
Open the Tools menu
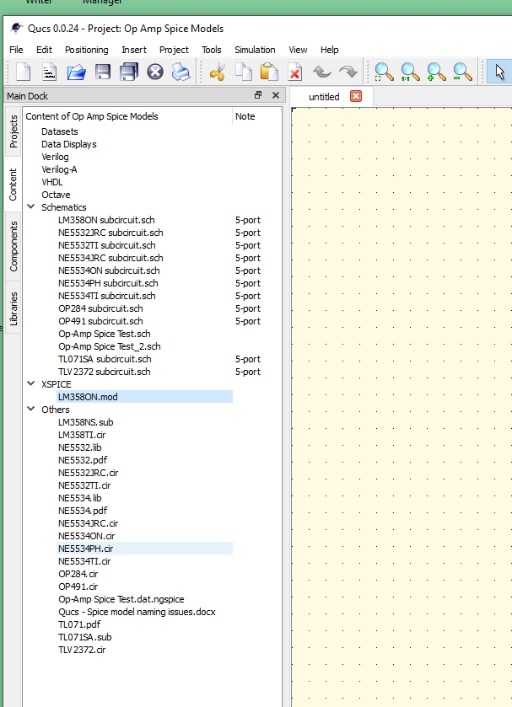point(212,50)
